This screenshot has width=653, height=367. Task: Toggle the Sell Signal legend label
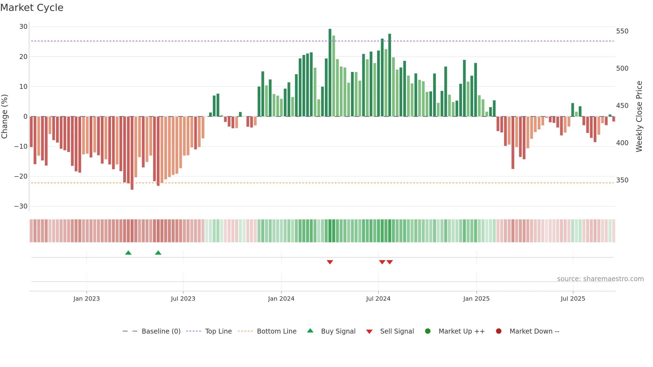[x=397, y=331]
